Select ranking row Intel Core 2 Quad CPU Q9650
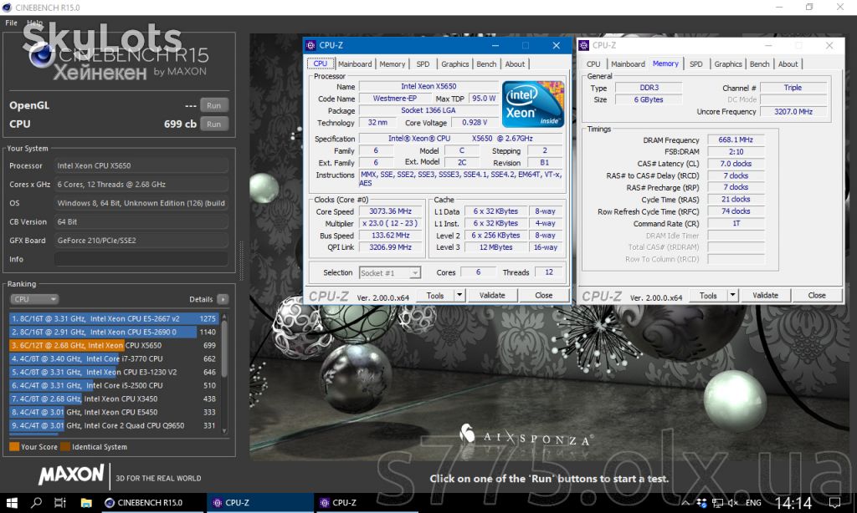Image resolution: width=857 pixels, height=513 pixels. [x=114, y=425]
